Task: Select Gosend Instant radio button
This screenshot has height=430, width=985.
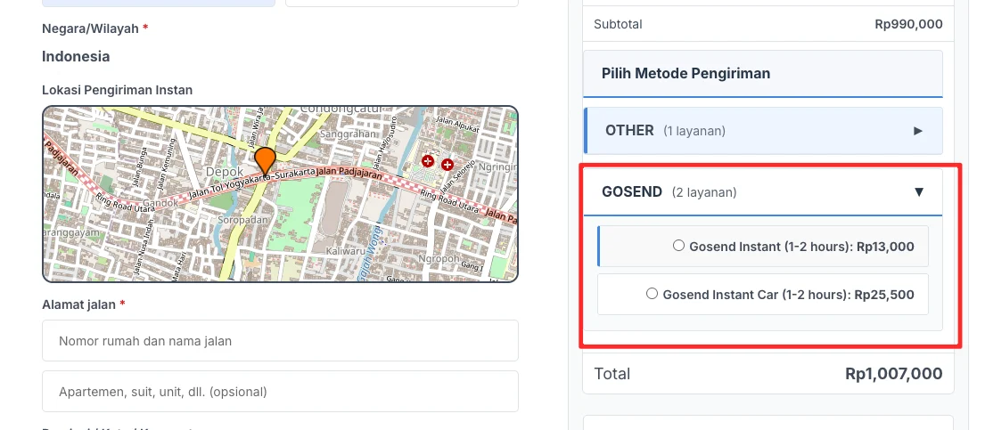Action: point(678,246)
